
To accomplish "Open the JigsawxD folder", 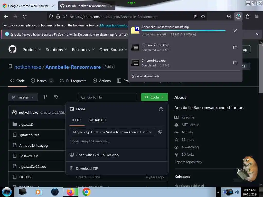I will pos(26,124).
